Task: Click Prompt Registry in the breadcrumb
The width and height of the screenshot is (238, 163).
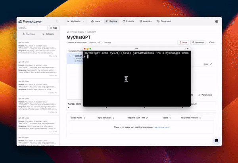Action: [x=78, y=32]
